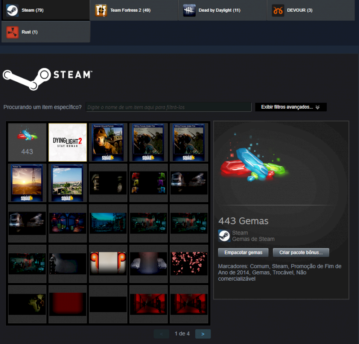
Task: Click the Rust game icon
Action: (12, 32)
